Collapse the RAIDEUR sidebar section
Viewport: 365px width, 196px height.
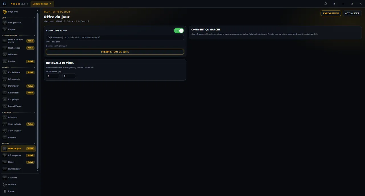coord(35,113)
